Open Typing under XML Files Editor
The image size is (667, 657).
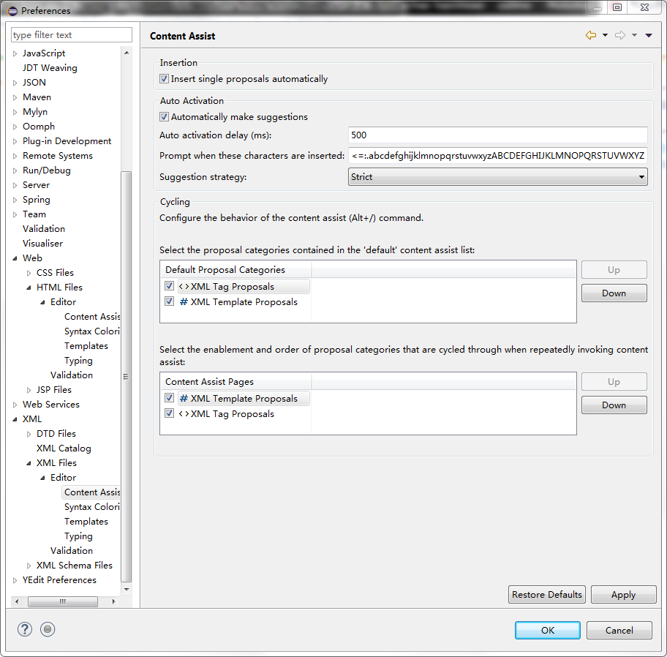tap(78, 536)
